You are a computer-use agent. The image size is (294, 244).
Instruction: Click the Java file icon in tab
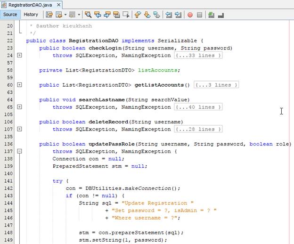point(4,5)
